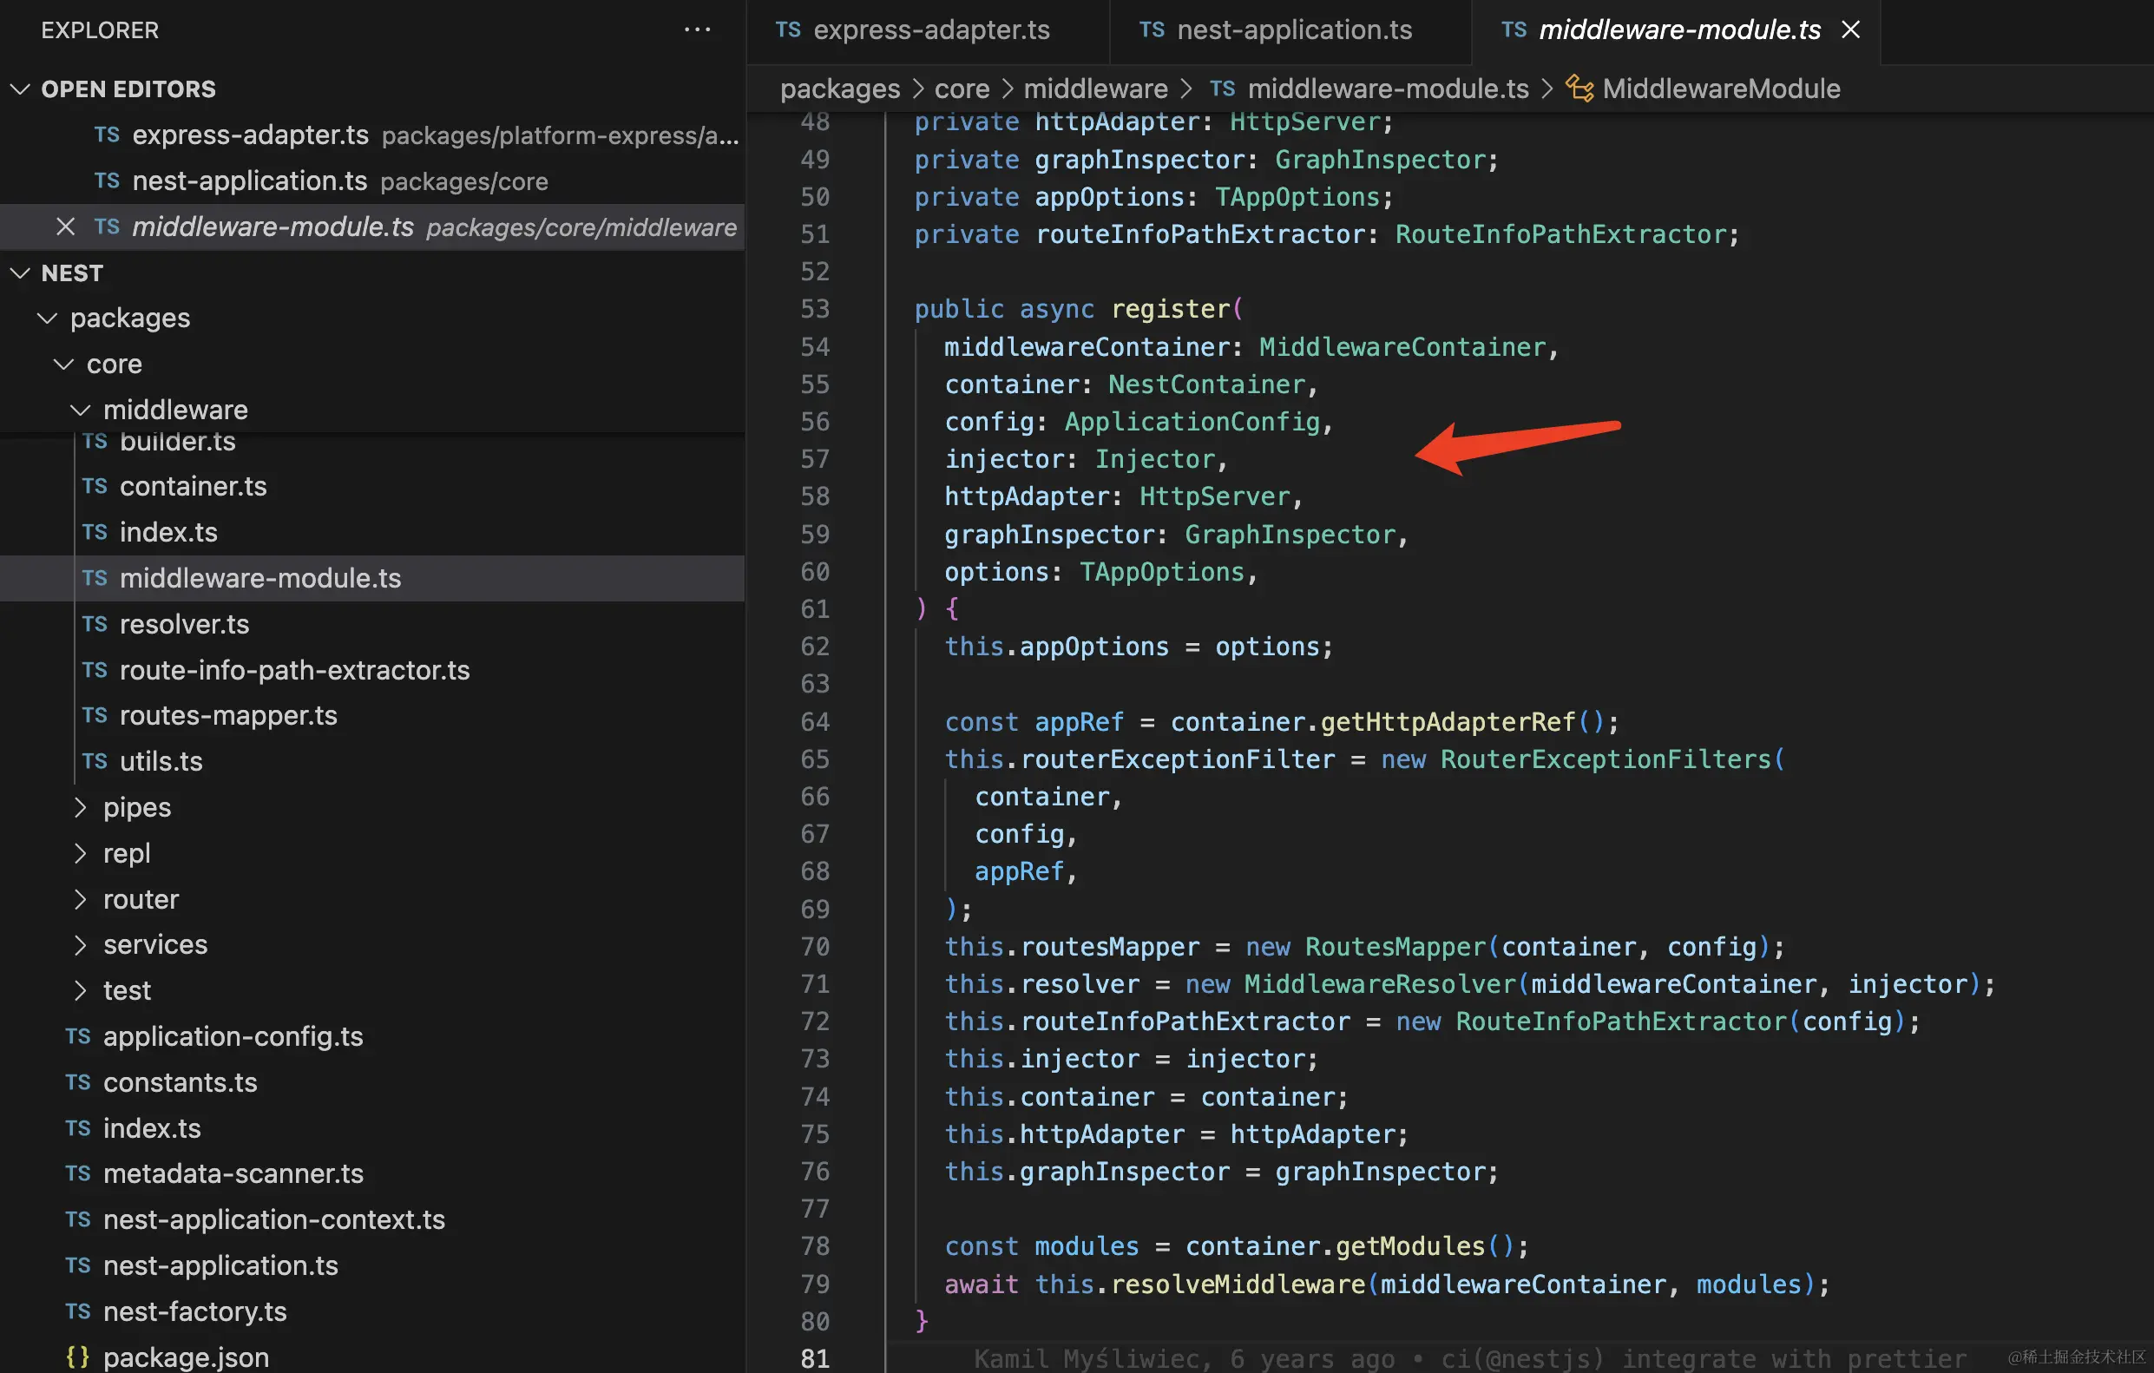Collapse the OPEN EDITORS section
2154x1373 pixels.
pos(372,89)
